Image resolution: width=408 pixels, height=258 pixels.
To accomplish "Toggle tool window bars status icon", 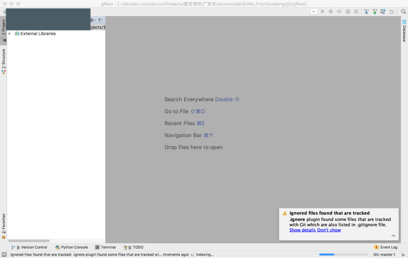I will pyautogui.click(x=4, y=254).
